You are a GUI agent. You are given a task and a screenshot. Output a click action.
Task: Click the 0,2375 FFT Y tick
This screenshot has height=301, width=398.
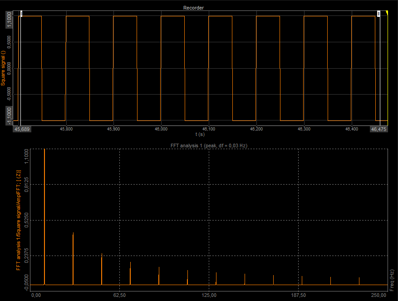tap(26, 256)
